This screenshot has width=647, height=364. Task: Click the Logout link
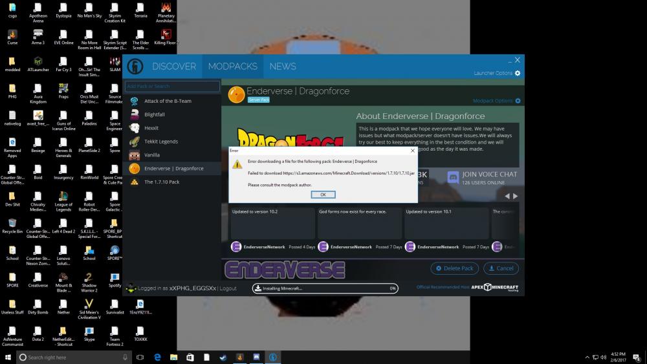click(228, 288)
